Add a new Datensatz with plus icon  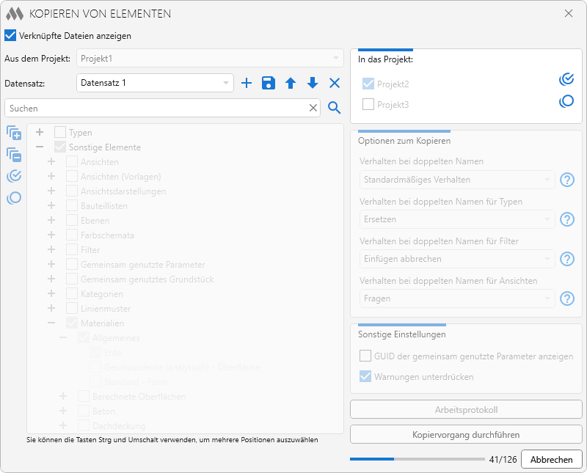coord(247,84)
